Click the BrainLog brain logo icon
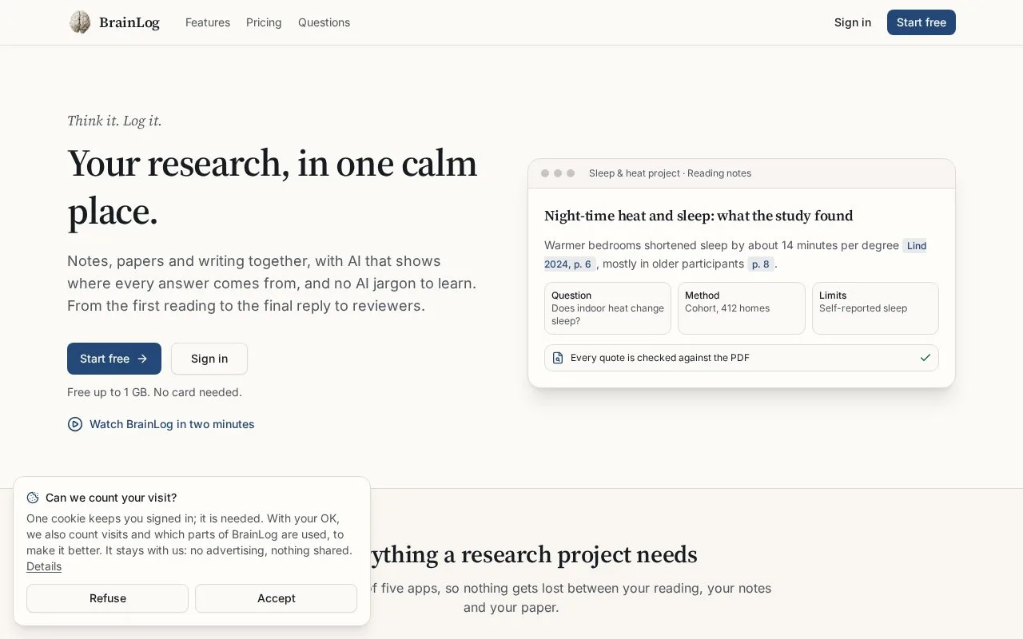The image size is (1023, 639). 80,22
